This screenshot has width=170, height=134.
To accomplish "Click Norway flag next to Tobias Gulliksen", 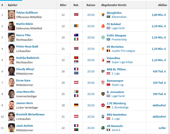I will pyautogui.click(x=76, y=15).
